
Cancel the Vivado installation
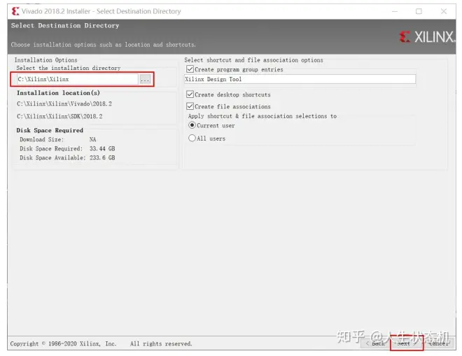coord(438,343)
